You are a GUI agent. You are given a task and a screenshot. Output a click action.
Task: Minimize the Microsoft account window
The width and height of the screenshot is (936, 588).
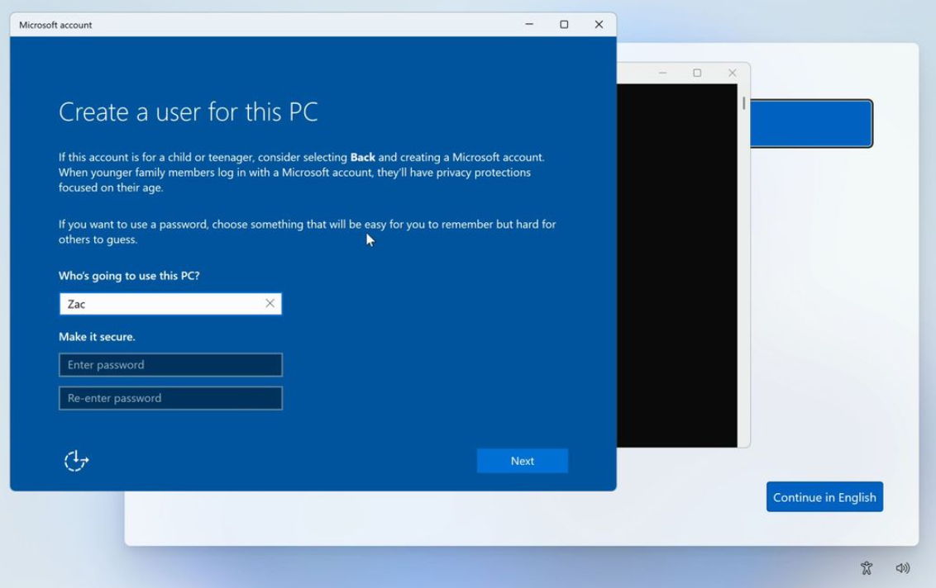[529, 25]
